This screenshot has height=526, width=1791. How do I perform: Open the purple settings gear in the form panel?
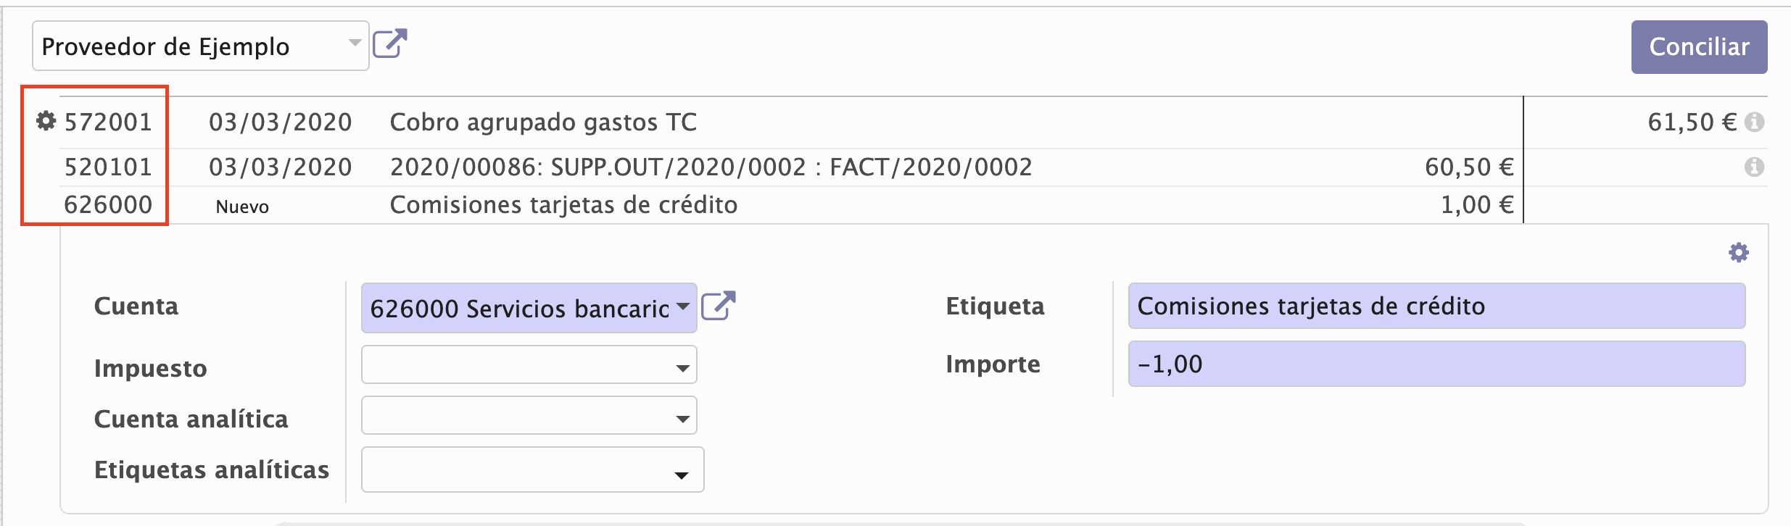tap(1738, 253)
